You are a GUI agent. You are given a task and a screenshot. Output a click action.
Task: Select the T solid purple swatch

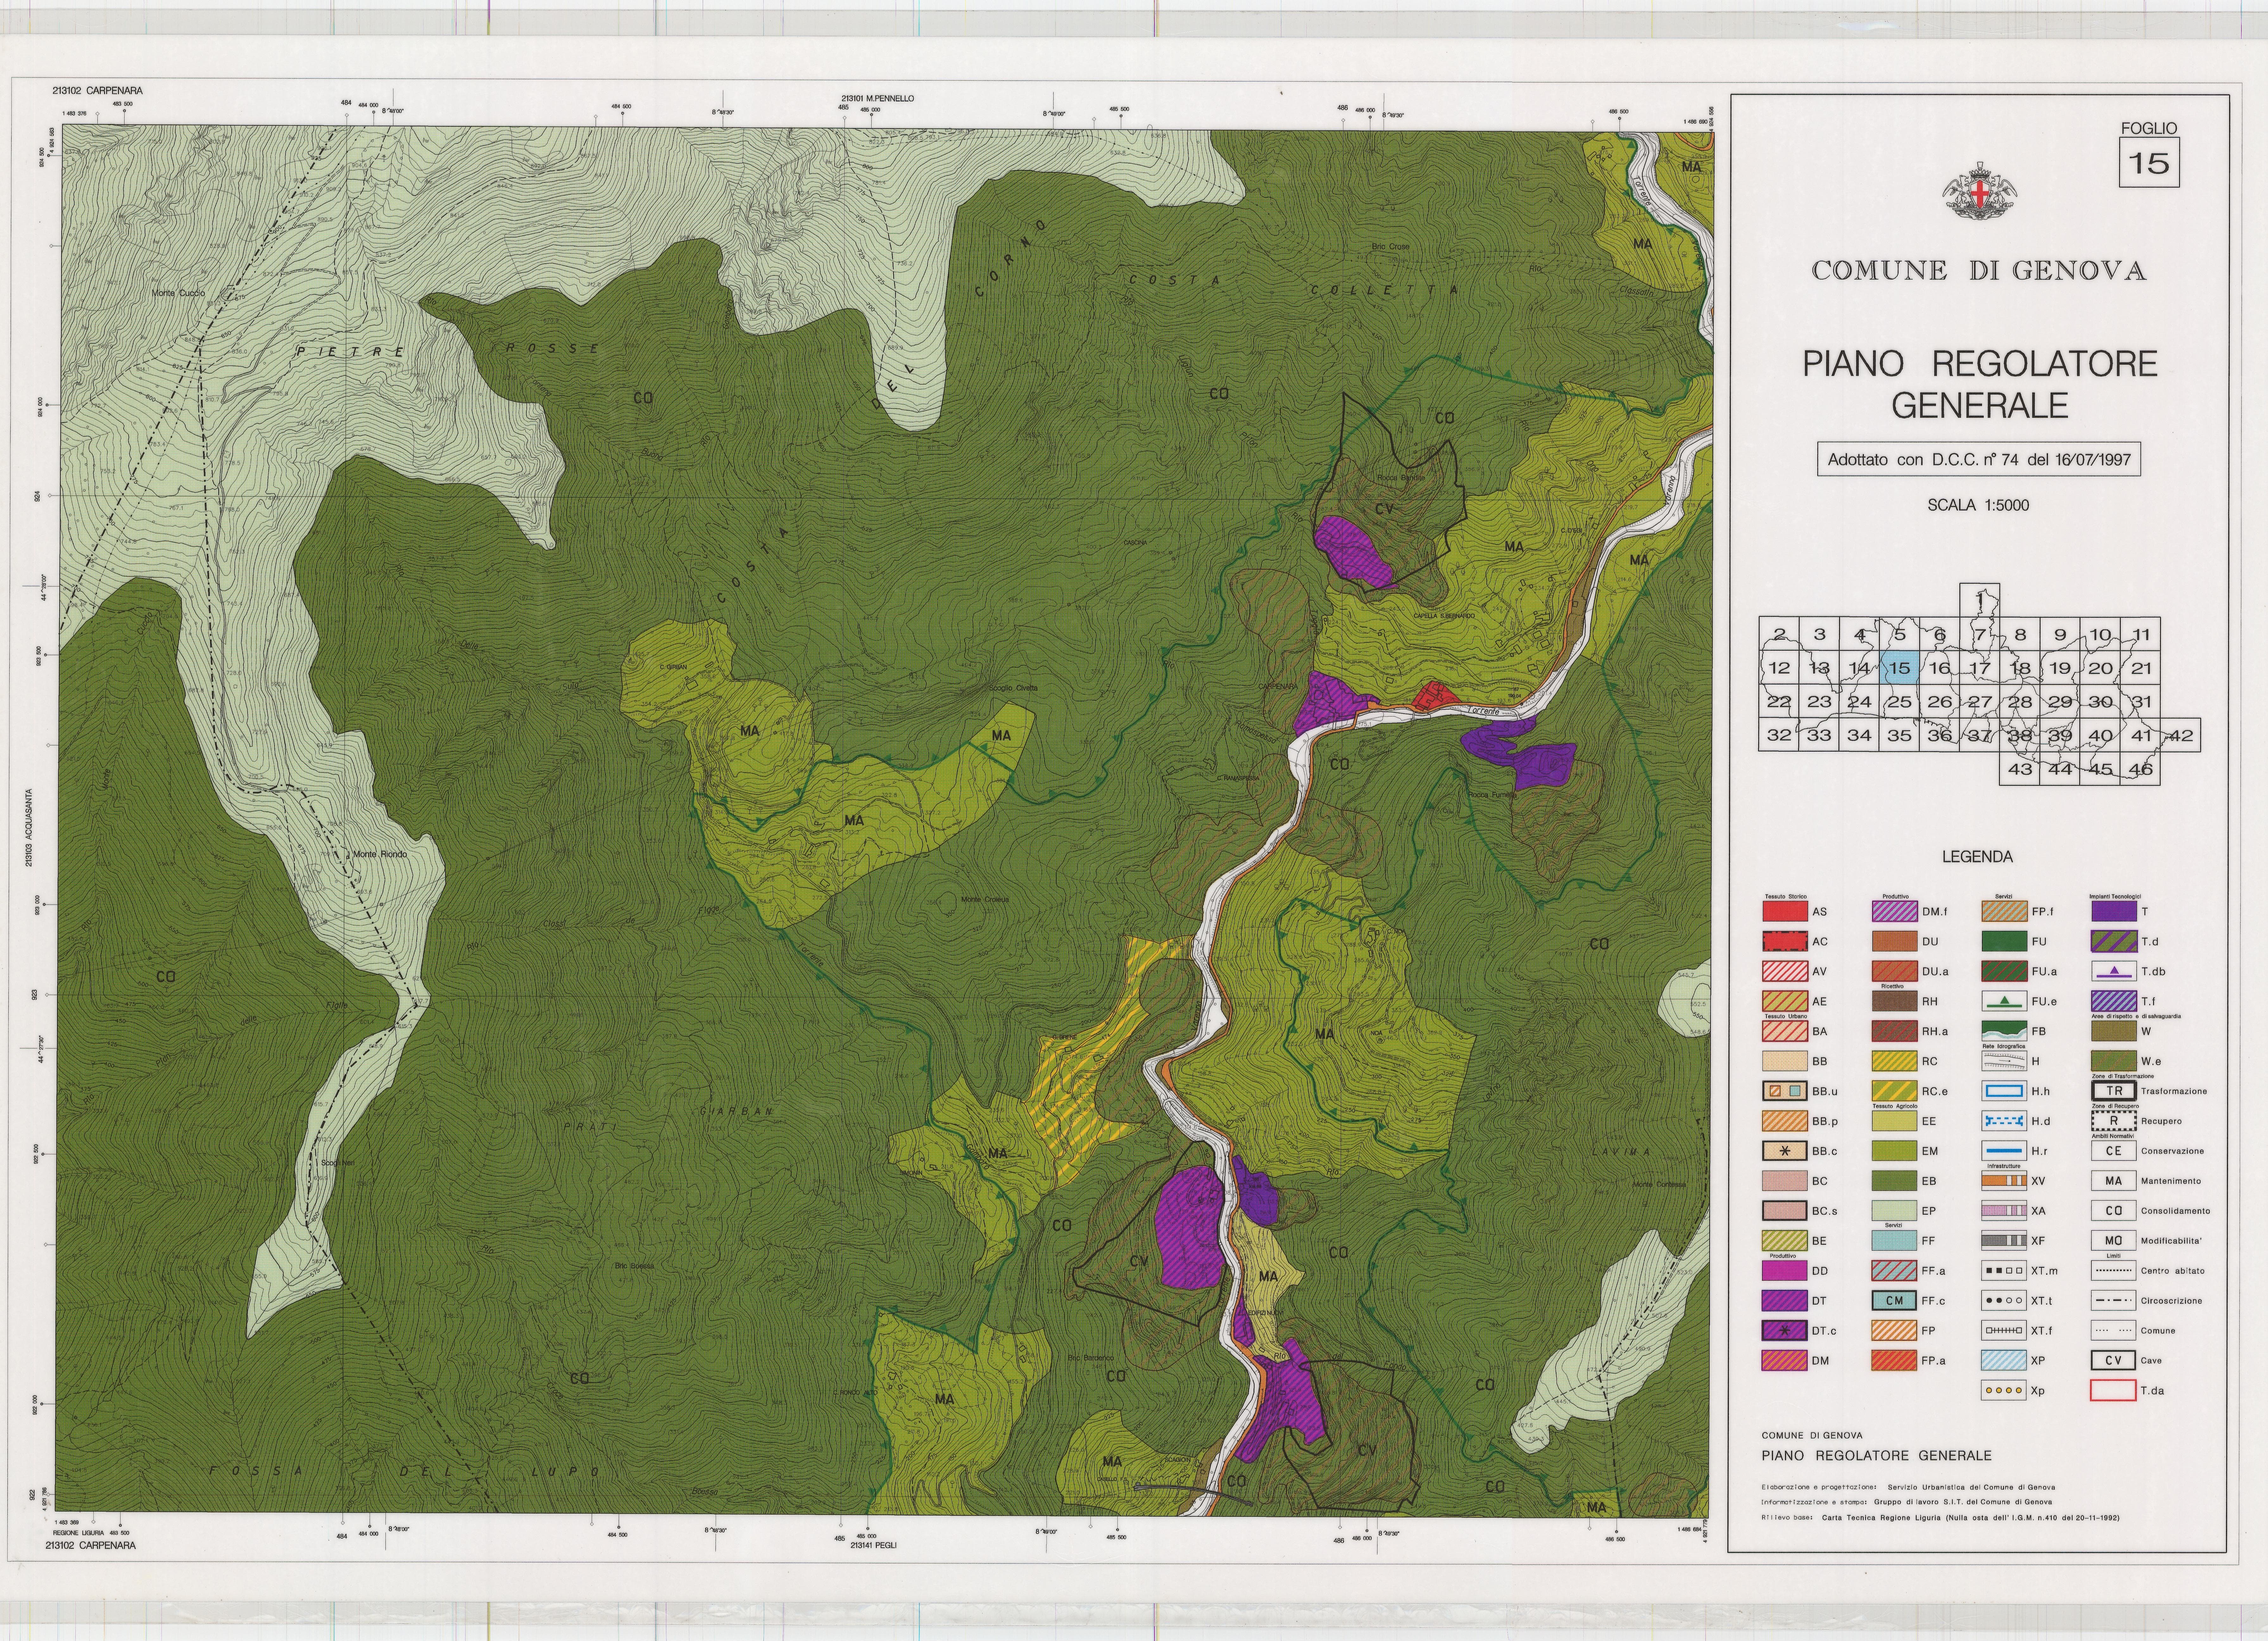2114,911
